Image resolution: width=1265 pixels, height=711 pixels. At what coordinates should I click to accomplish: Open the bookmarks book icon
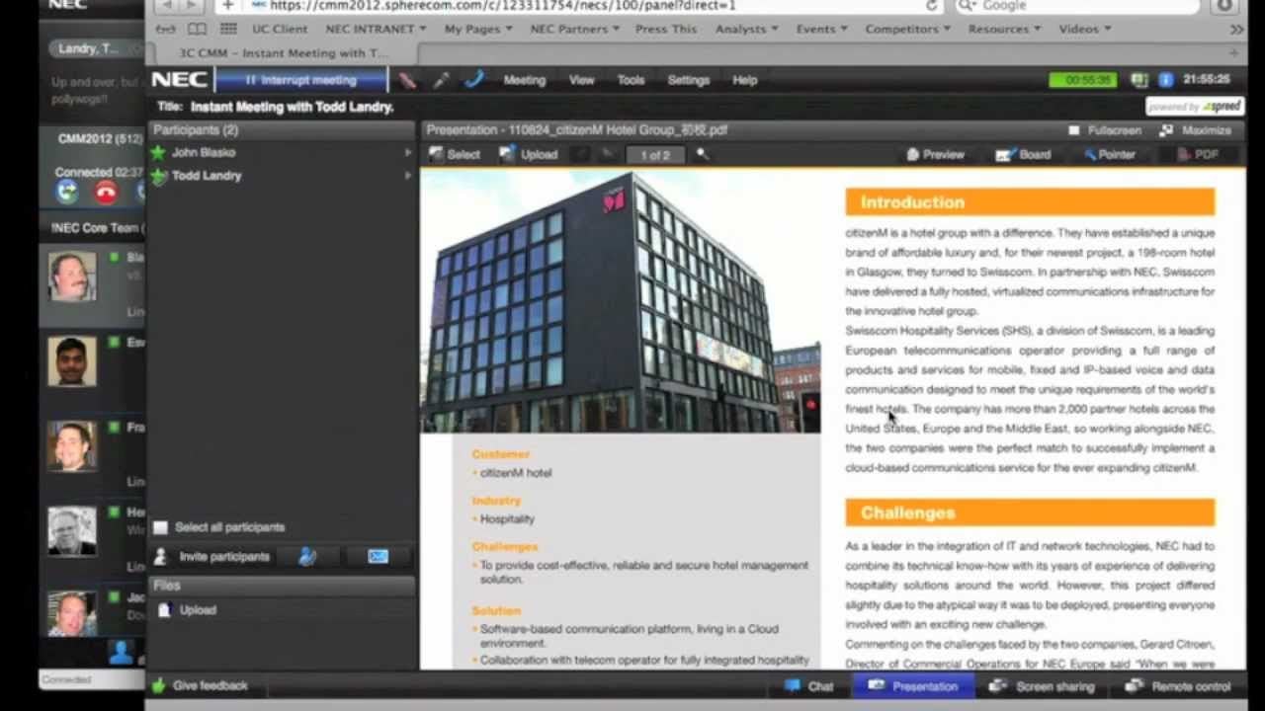(197, 30)
